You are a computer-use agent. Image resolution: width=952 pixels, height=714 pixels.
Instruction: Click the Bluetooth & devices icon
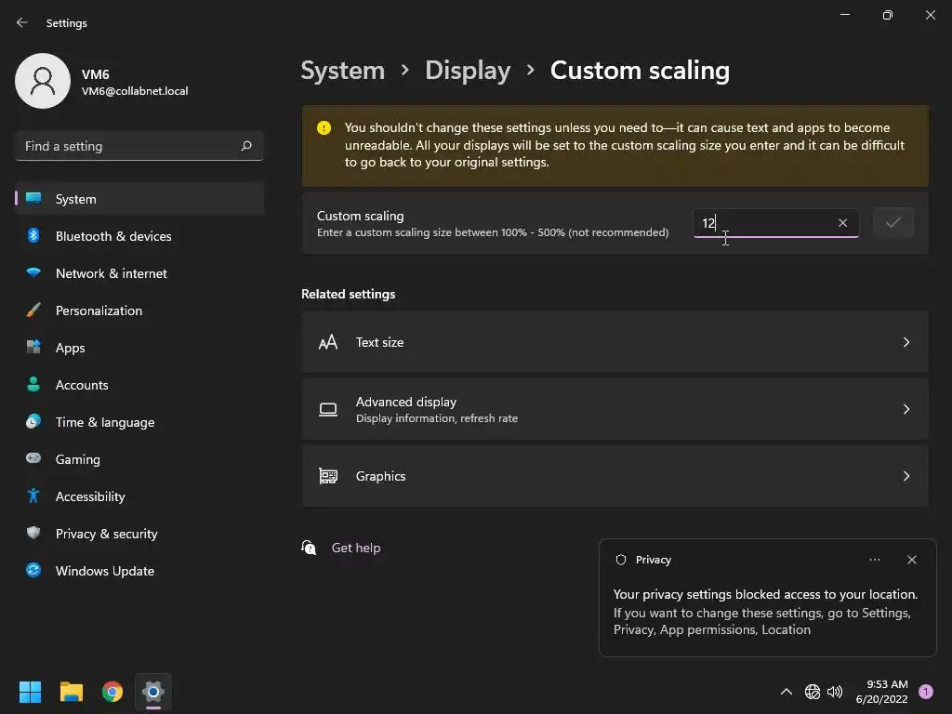click(x=33, y=236)
